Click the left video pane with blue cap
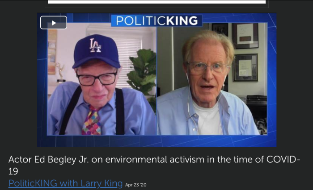The image size is (313, 190). coord(102,79)
